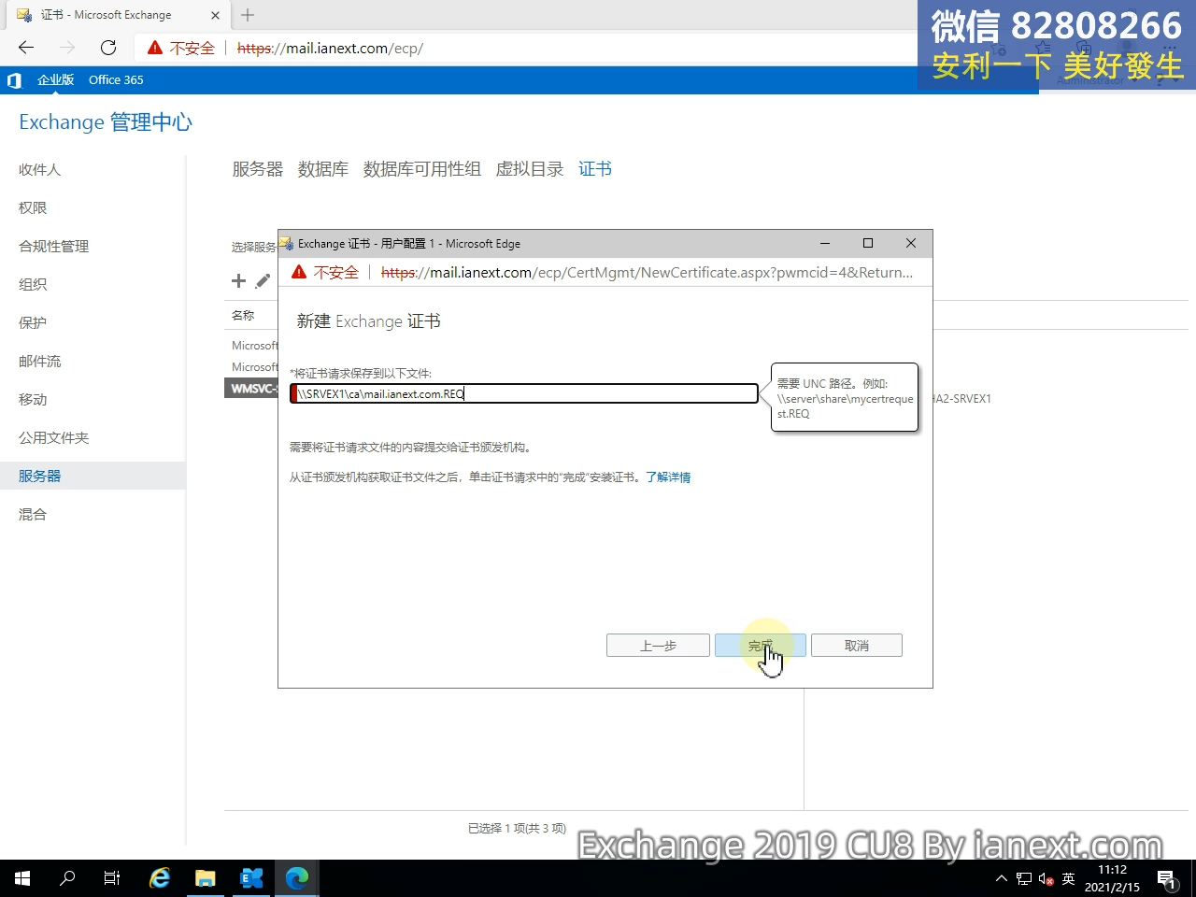Viewport: 1196px width, 897px height.
Task: Click the network icon in system tray
Action: [1024, 878]
